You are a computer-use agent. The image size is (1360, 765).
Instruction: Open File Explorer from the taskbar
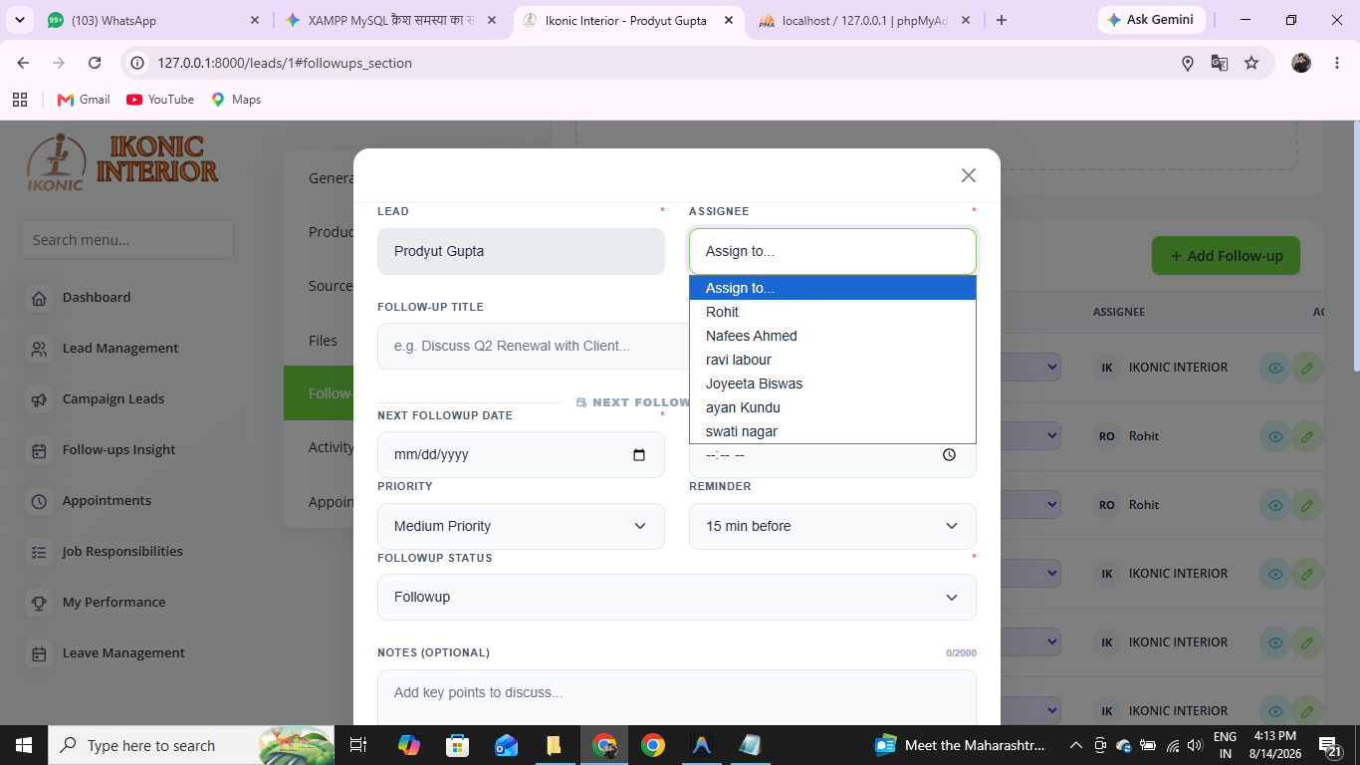tap(556, 745)
